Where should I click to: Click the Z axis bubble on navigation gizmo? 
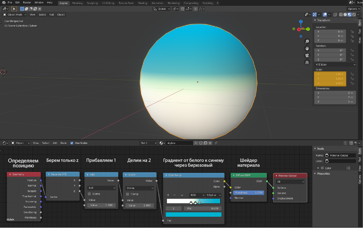coord(301,22)
